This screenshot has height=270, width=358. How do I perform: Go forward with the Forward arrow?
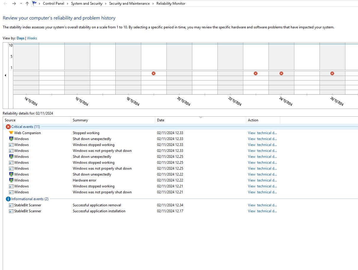(x=14, y=4)
